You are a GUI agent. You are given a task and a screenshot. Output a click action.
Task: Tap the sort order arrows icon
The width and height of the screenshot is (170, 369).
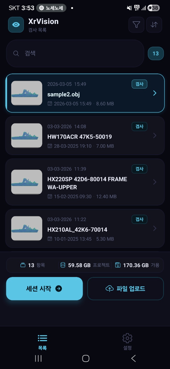154,25
